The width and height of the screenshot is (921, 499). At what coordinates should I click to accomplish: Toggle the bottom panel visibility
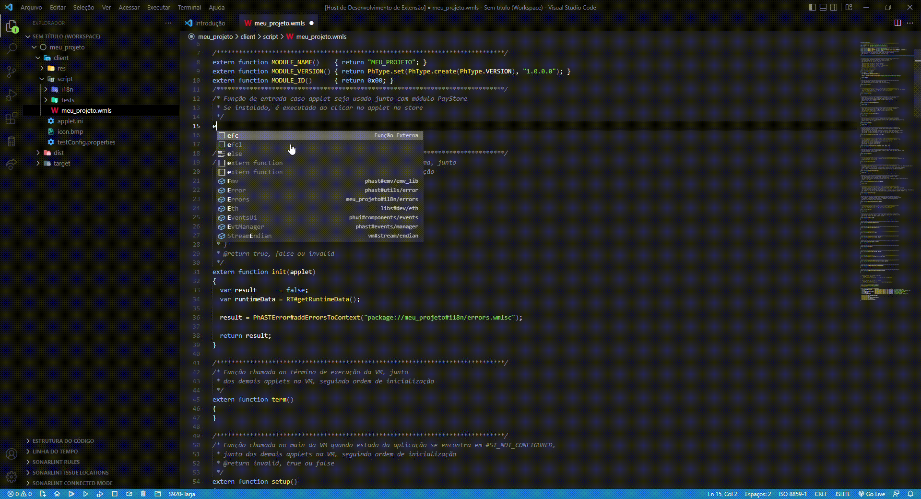pos(823,7)
